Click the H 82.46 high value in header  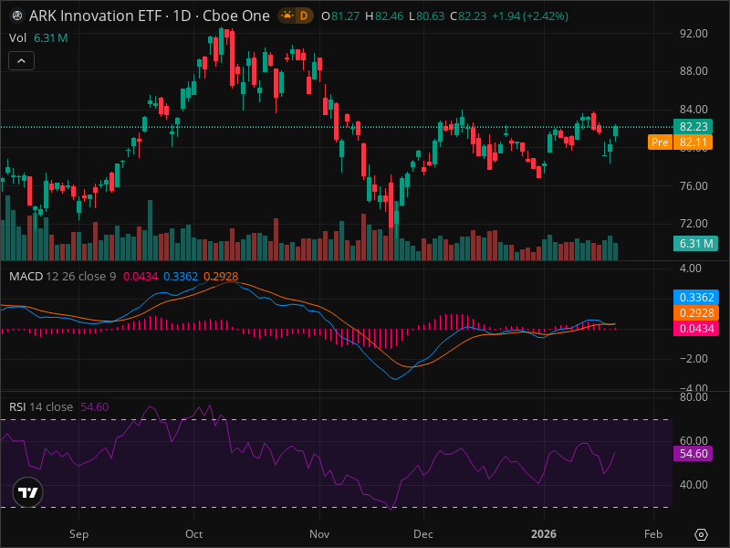click(384, 16)
